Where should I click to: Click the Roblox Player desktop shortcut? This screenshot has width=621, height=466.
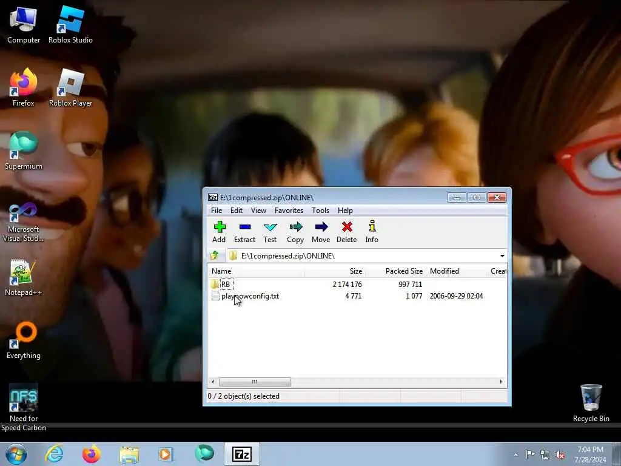point(70,88)
